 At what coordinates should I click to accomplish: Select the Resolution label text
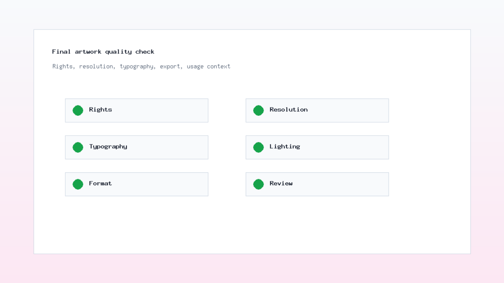point(289,109)
